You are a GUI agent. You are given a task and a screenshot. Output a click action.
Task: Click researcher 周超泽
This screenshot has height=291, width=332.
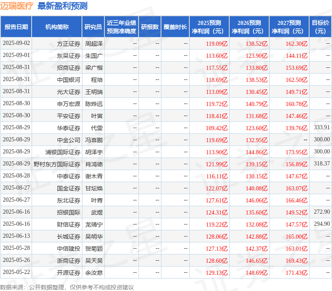[x=94, y=44]
